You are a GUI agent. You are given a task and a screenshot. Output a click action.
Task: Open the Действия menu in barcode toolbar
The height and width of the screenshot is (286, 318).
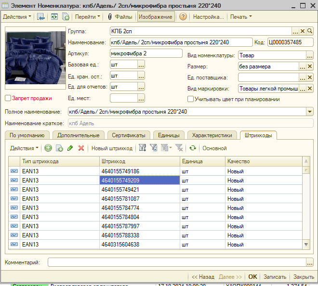pyautogui.click(x=24, y=148)
